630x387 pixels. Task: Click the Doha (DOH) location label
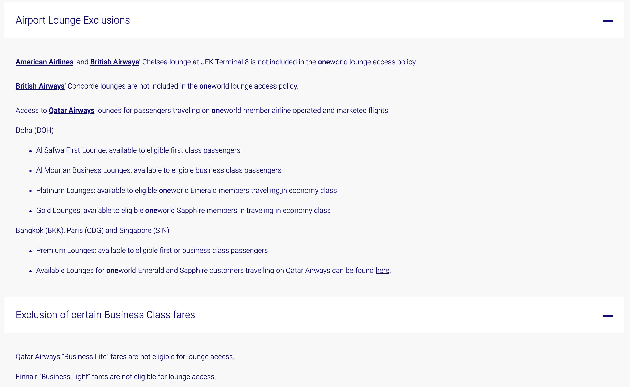35,131
